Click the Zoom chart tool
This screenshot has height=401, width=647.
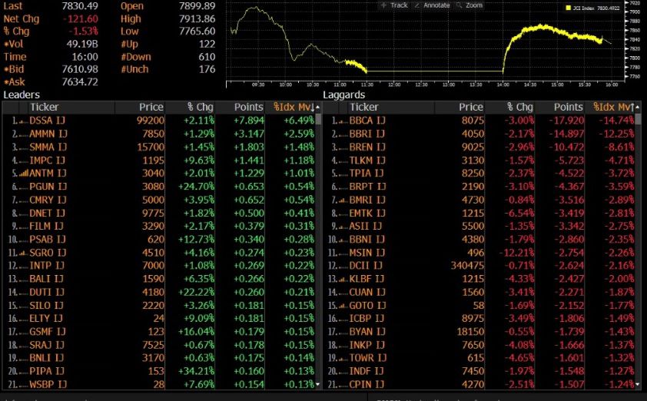point(469,5)
